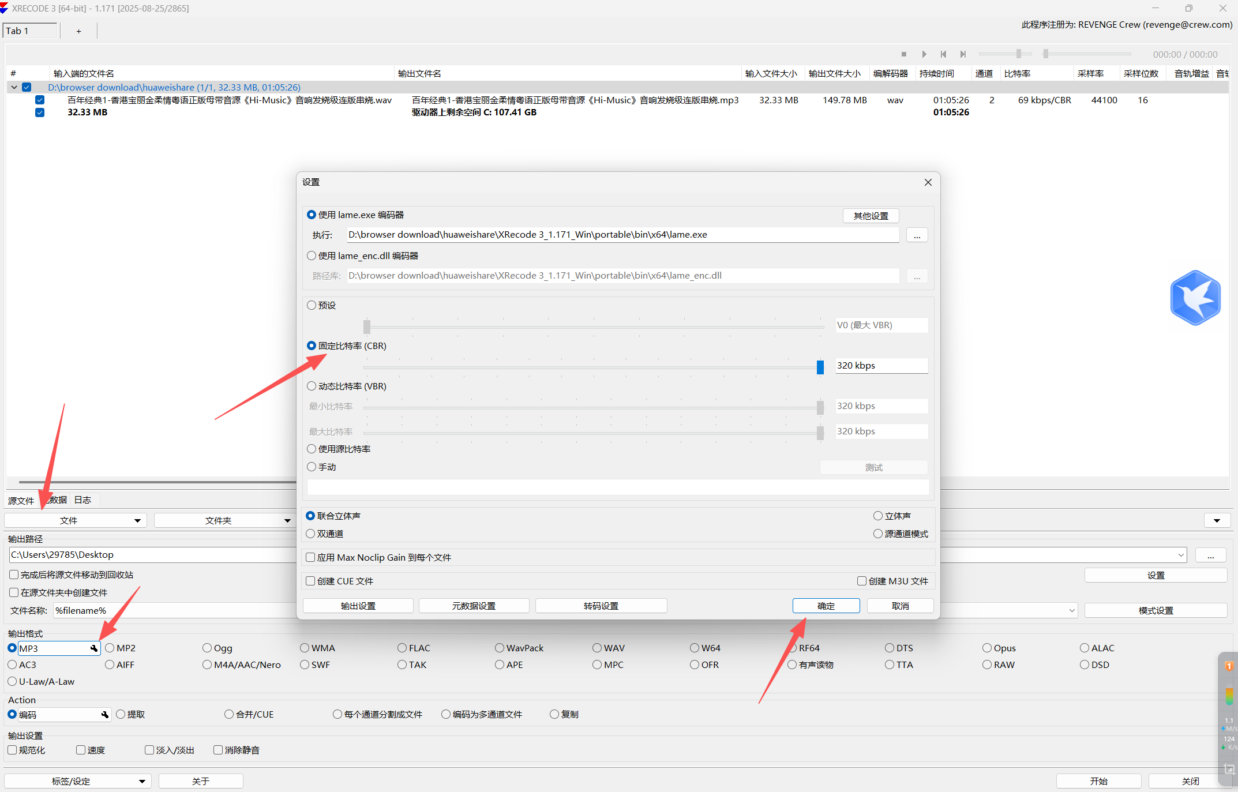Add a new tab with plus
The width and height of the screenshot is (1238, 792).
[78, 31]
